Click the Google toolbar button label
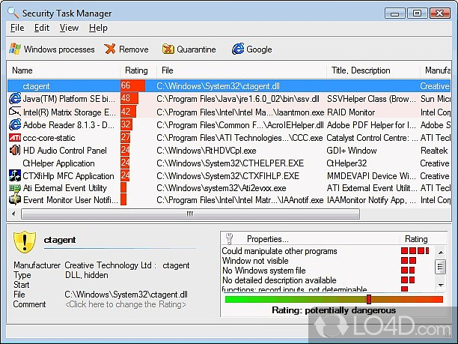 [259, 49]
